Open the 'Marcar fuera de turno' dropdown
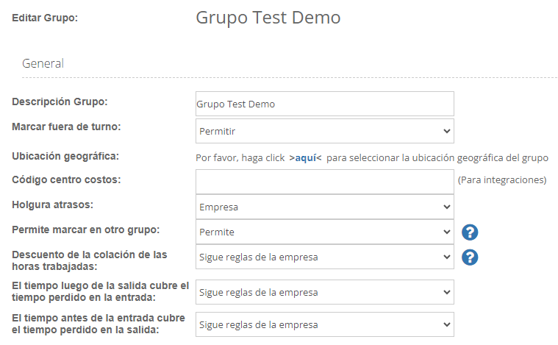558x345 pixels. 324,131
